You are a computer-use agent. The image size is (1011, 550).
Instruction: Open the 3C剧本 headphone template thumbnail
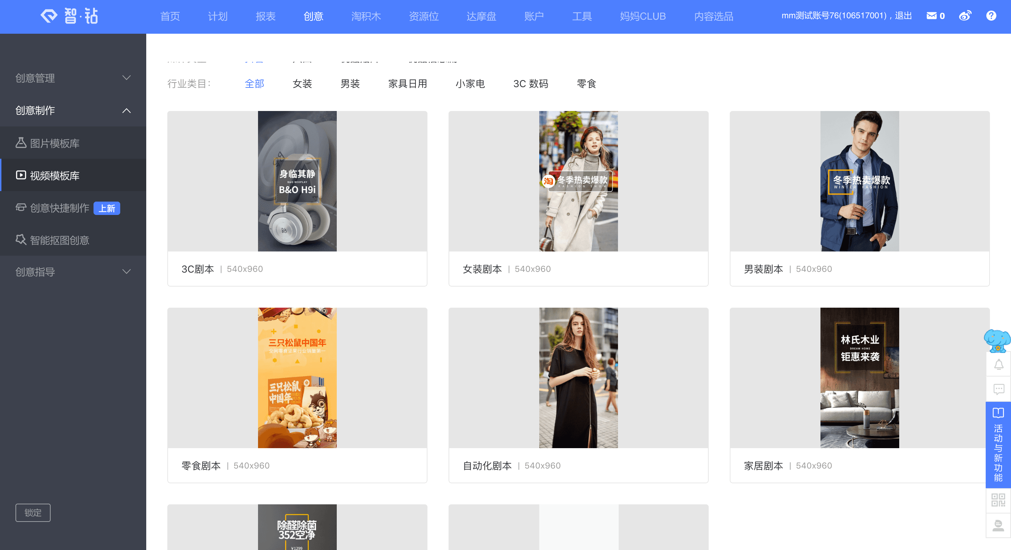pyautogui.click(x=297, y=181)
